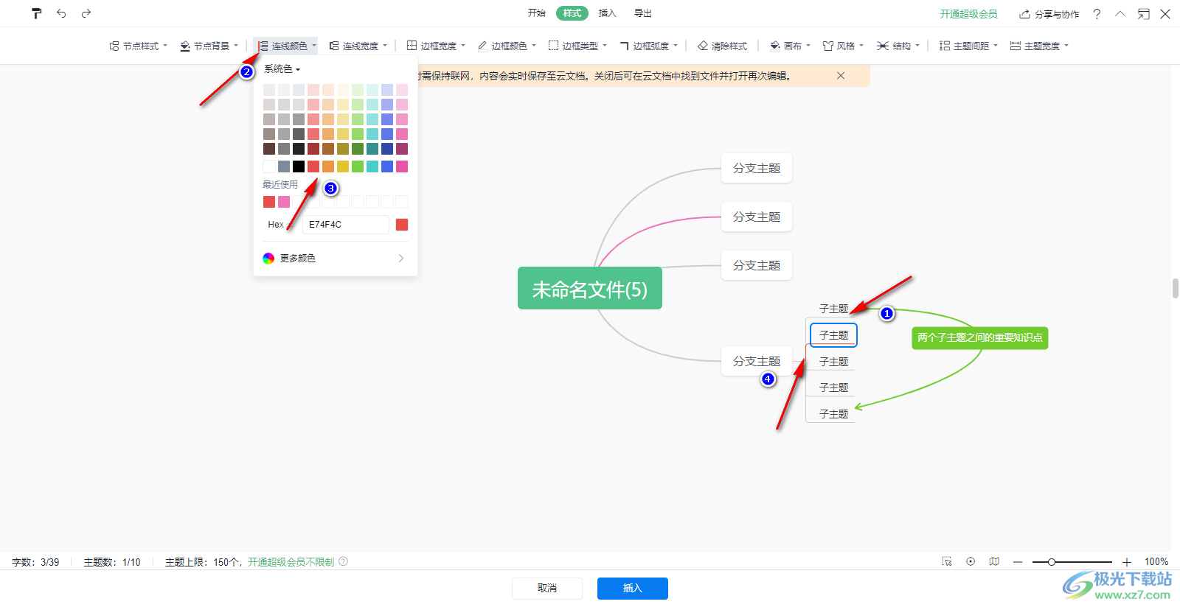Close the orange notification banner
1180x607 pixels.
click(841, 76)
